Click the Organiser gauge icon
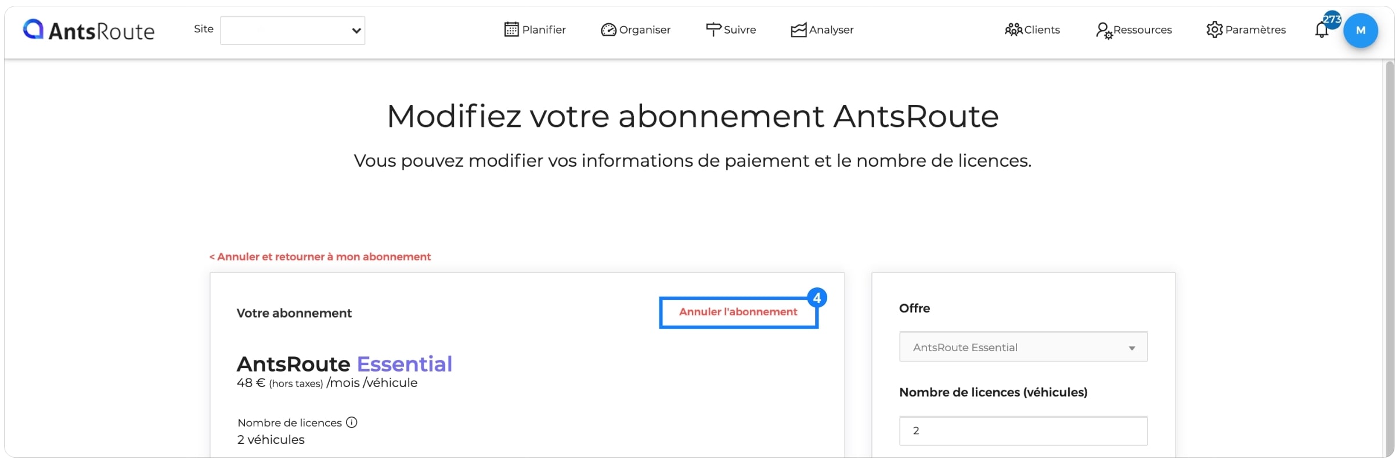The image size is (1399, 463). click(x=608, y=30)
